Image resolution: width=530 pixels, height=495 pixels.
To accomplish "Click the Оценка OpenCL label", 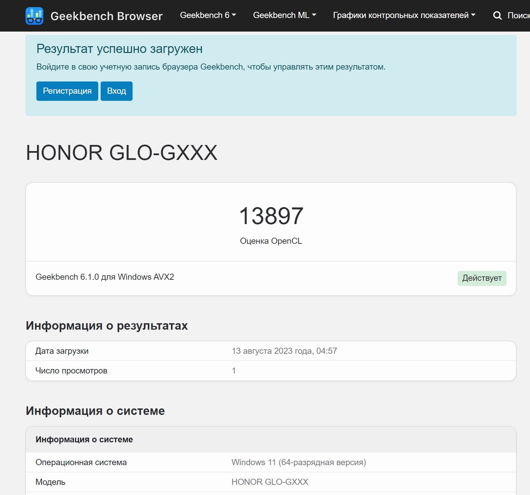I will (x=271, y=241).
